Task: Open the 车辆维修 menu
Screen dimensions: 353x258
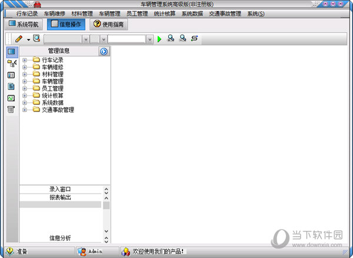Action: click(55, 14)
